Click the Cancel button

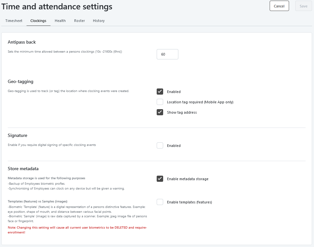[279, 6]
